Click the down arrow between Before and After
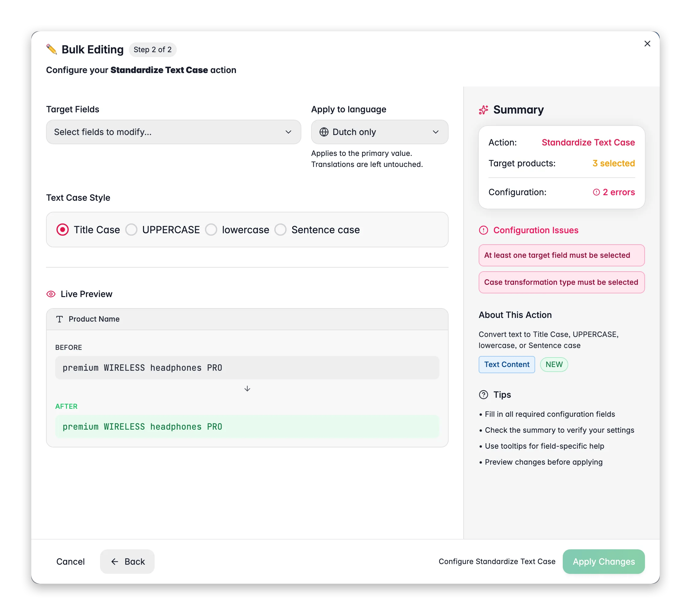The height and width of the screenshot is (615, 691). (247, 389)
